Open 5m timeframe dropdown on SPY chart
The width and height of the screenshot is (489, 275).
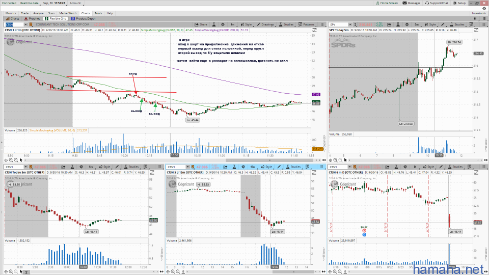(x=417, y=24)
